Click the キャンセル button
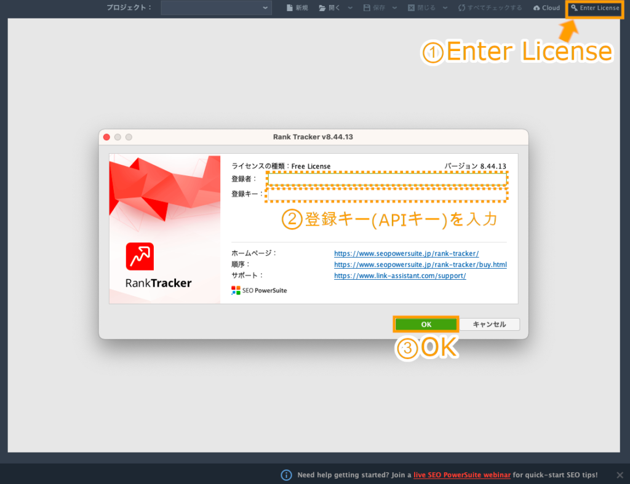Image resolution: width=630 pixels, height=484 pixels. (489, 324)
